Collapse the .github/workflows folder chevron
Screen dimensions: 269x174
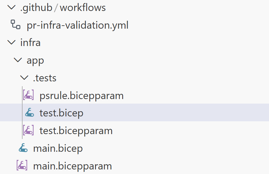coord(12,7)
